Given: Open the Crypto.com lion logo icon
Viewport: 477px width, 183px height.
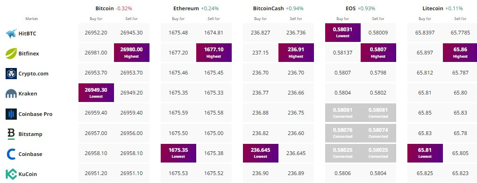Looking at the screenshot, I should (11, 74).
